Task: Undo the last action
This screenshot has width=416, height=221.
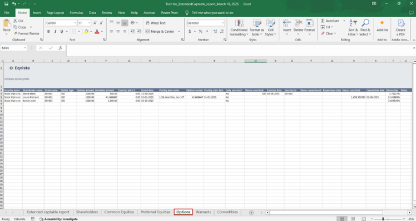Action: click(14, 4)
